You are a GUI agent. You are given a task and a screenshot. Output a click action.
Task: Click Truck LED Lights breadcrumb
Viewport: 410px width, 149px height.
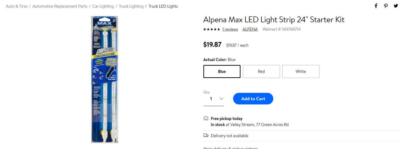(163, 6)
